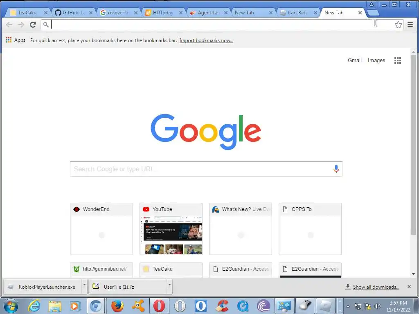Open the Gmail link

coord(355,61)
